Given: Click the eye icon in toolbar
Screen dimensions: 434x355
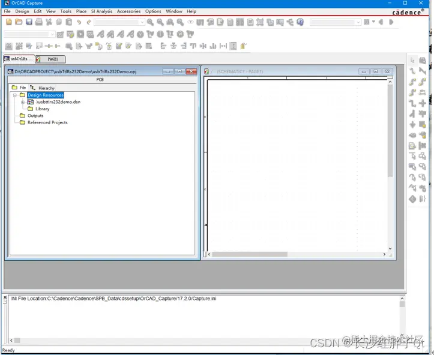Looking at the screenshot, I should click(190, 22).
